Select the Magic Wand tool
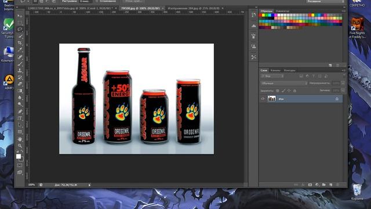This screenshot has width=371, height=209. (x=20, y=36)
